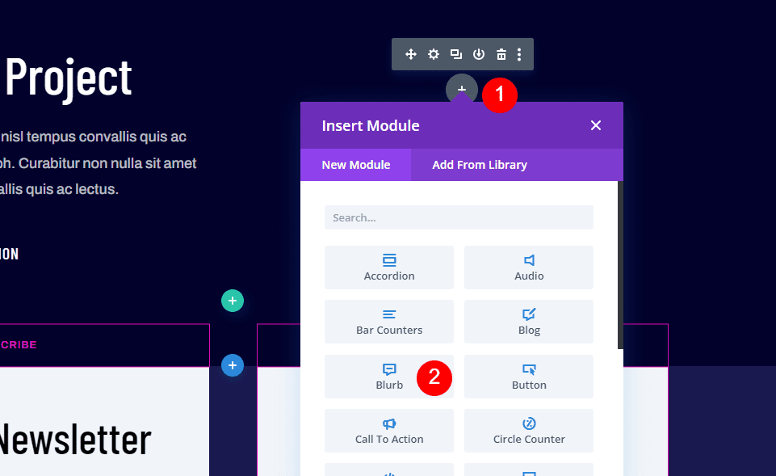Click the blue plus icon below the Insert button

point(233,365)
